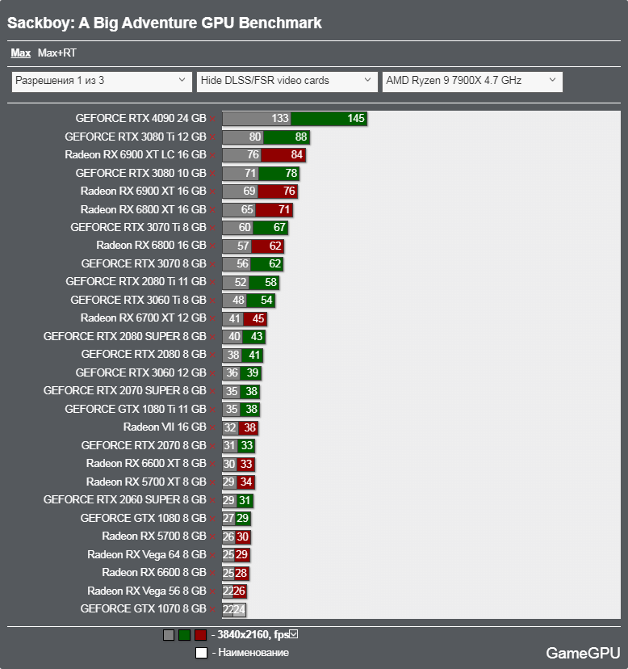Remove Radeon RX 5700 8 GB with red x
The width and height of the screenshot is (628, 669).
coord(212,536)
